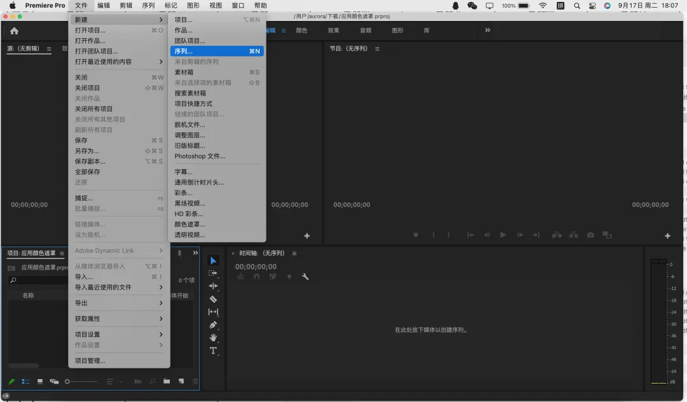Screen dimensions: 687x402
Task: Select the Pen tool
Action: pyautogui.click(x=213, y=325)
